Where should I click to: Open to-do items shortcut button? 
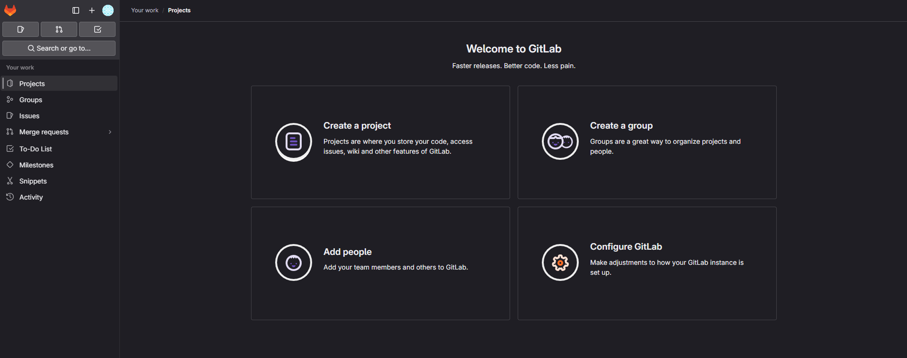(x=97, y=29)
